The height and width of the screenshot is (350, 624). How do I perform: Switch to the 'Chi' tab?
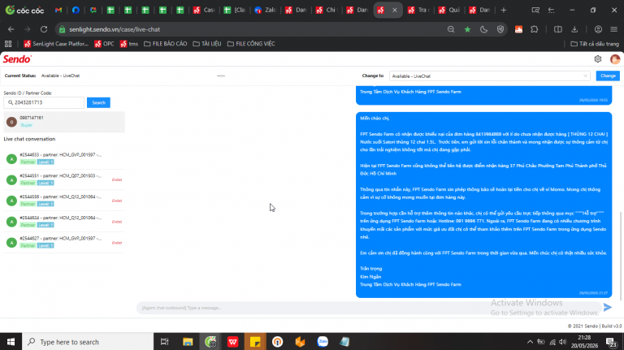(327, 11)
